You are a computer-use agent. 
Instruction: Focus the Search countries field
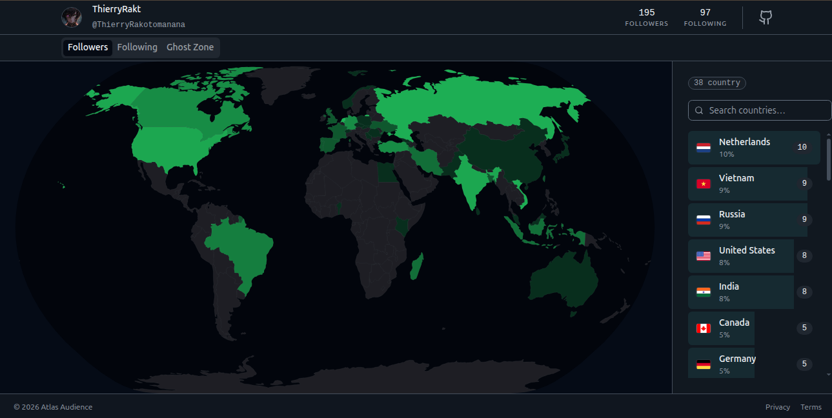click(760, 110)
